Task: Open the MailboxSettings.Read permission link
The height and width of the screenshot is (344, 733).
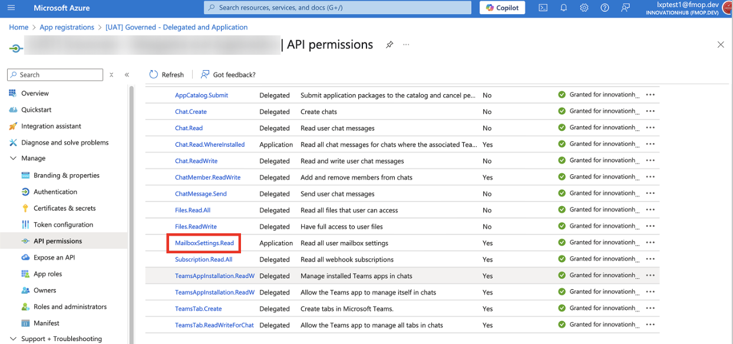Action: [204, 243]
